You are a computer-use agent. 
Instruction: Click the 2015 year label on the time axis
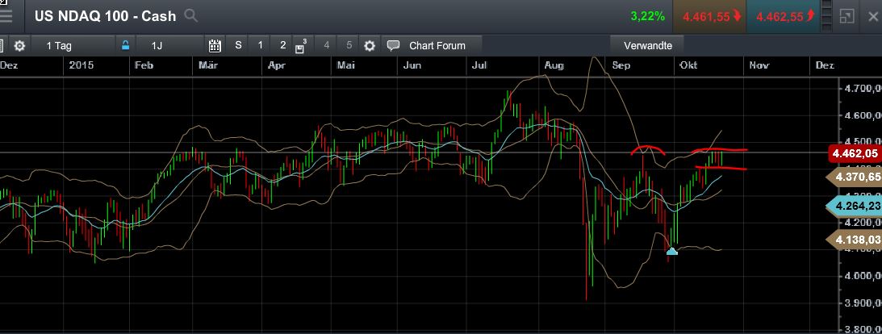[82, 65]
